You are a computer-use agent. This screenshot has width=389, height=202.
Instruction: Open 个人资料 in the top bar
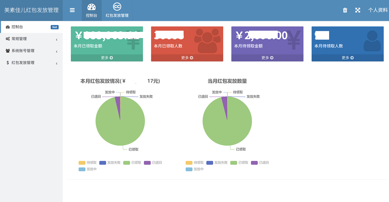tap(378, 10)
